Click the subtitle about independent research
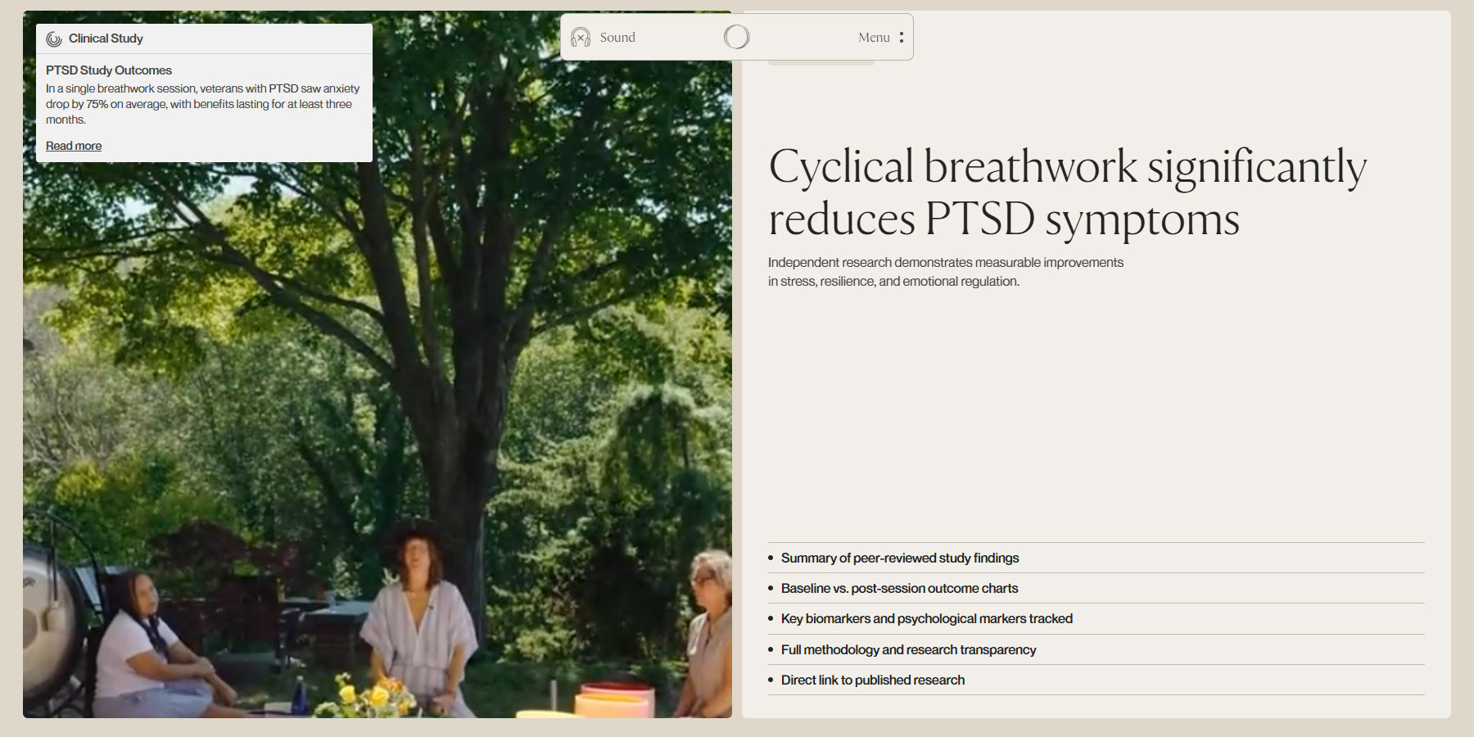Viewport: 1474px width, 737px height. pos(944,271)
